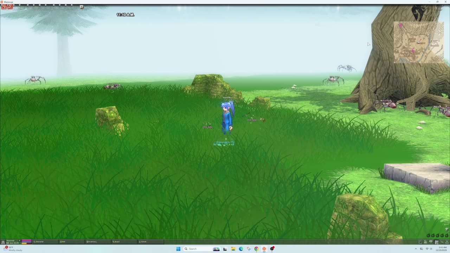Click the chat bubble icon in game bar

click(x=431, y=242)
